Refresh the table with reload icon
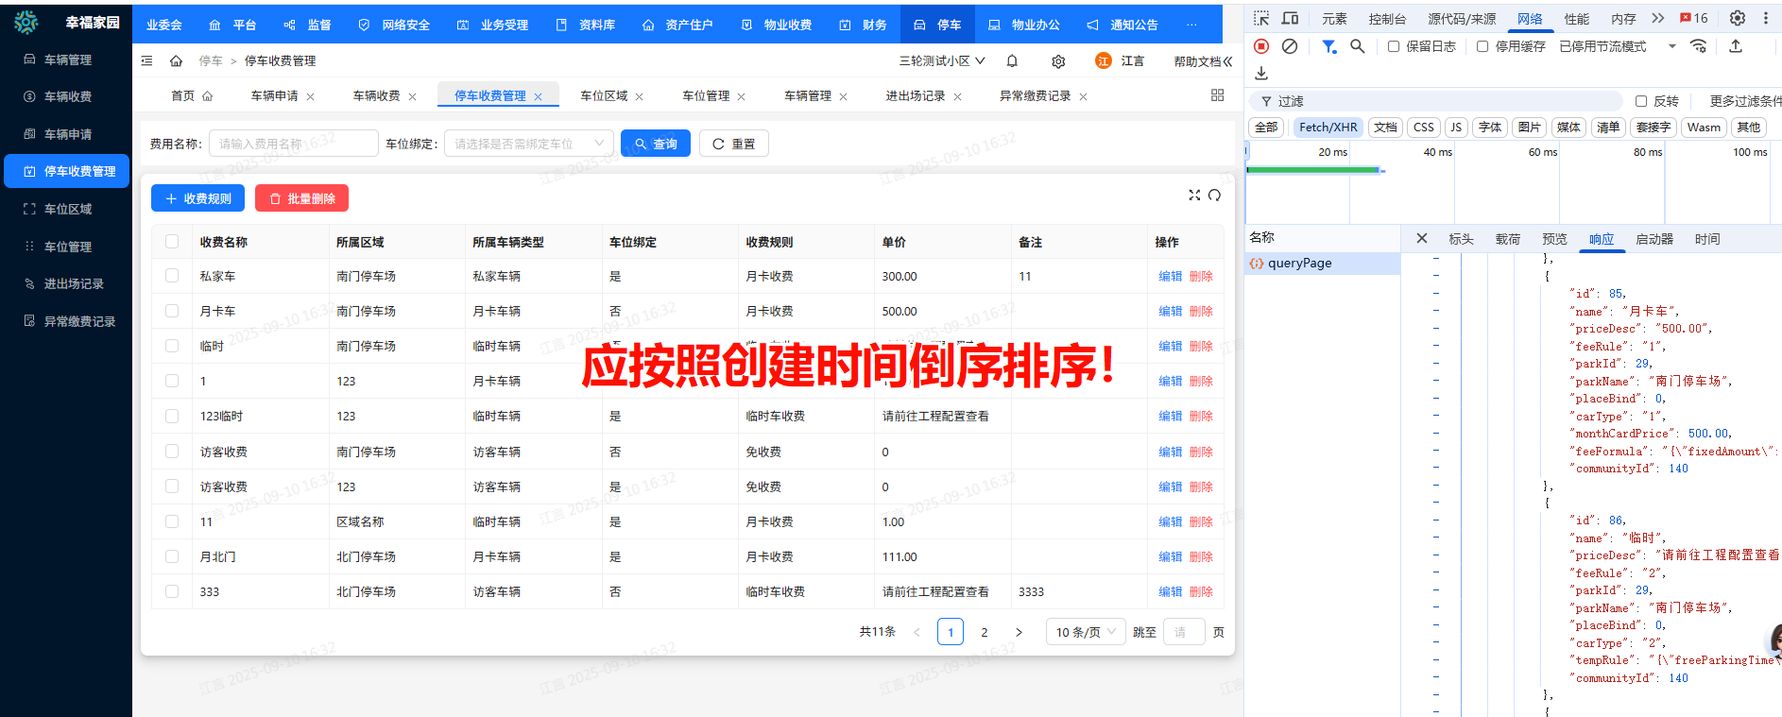1782x717 pixels. (x=1215, y=196)
